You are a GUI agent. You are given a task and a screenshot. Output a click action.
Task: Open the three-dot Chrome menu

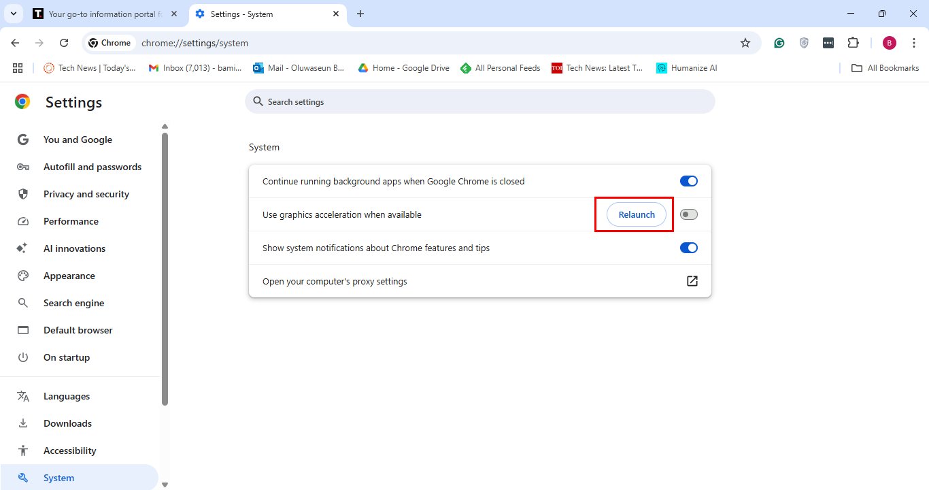click(914, 42)
